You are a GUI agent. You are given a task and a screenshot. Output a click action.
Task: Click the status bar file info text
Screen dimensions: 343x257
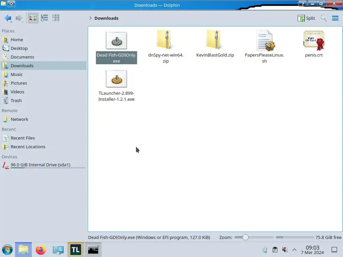(x=149, y=237)
